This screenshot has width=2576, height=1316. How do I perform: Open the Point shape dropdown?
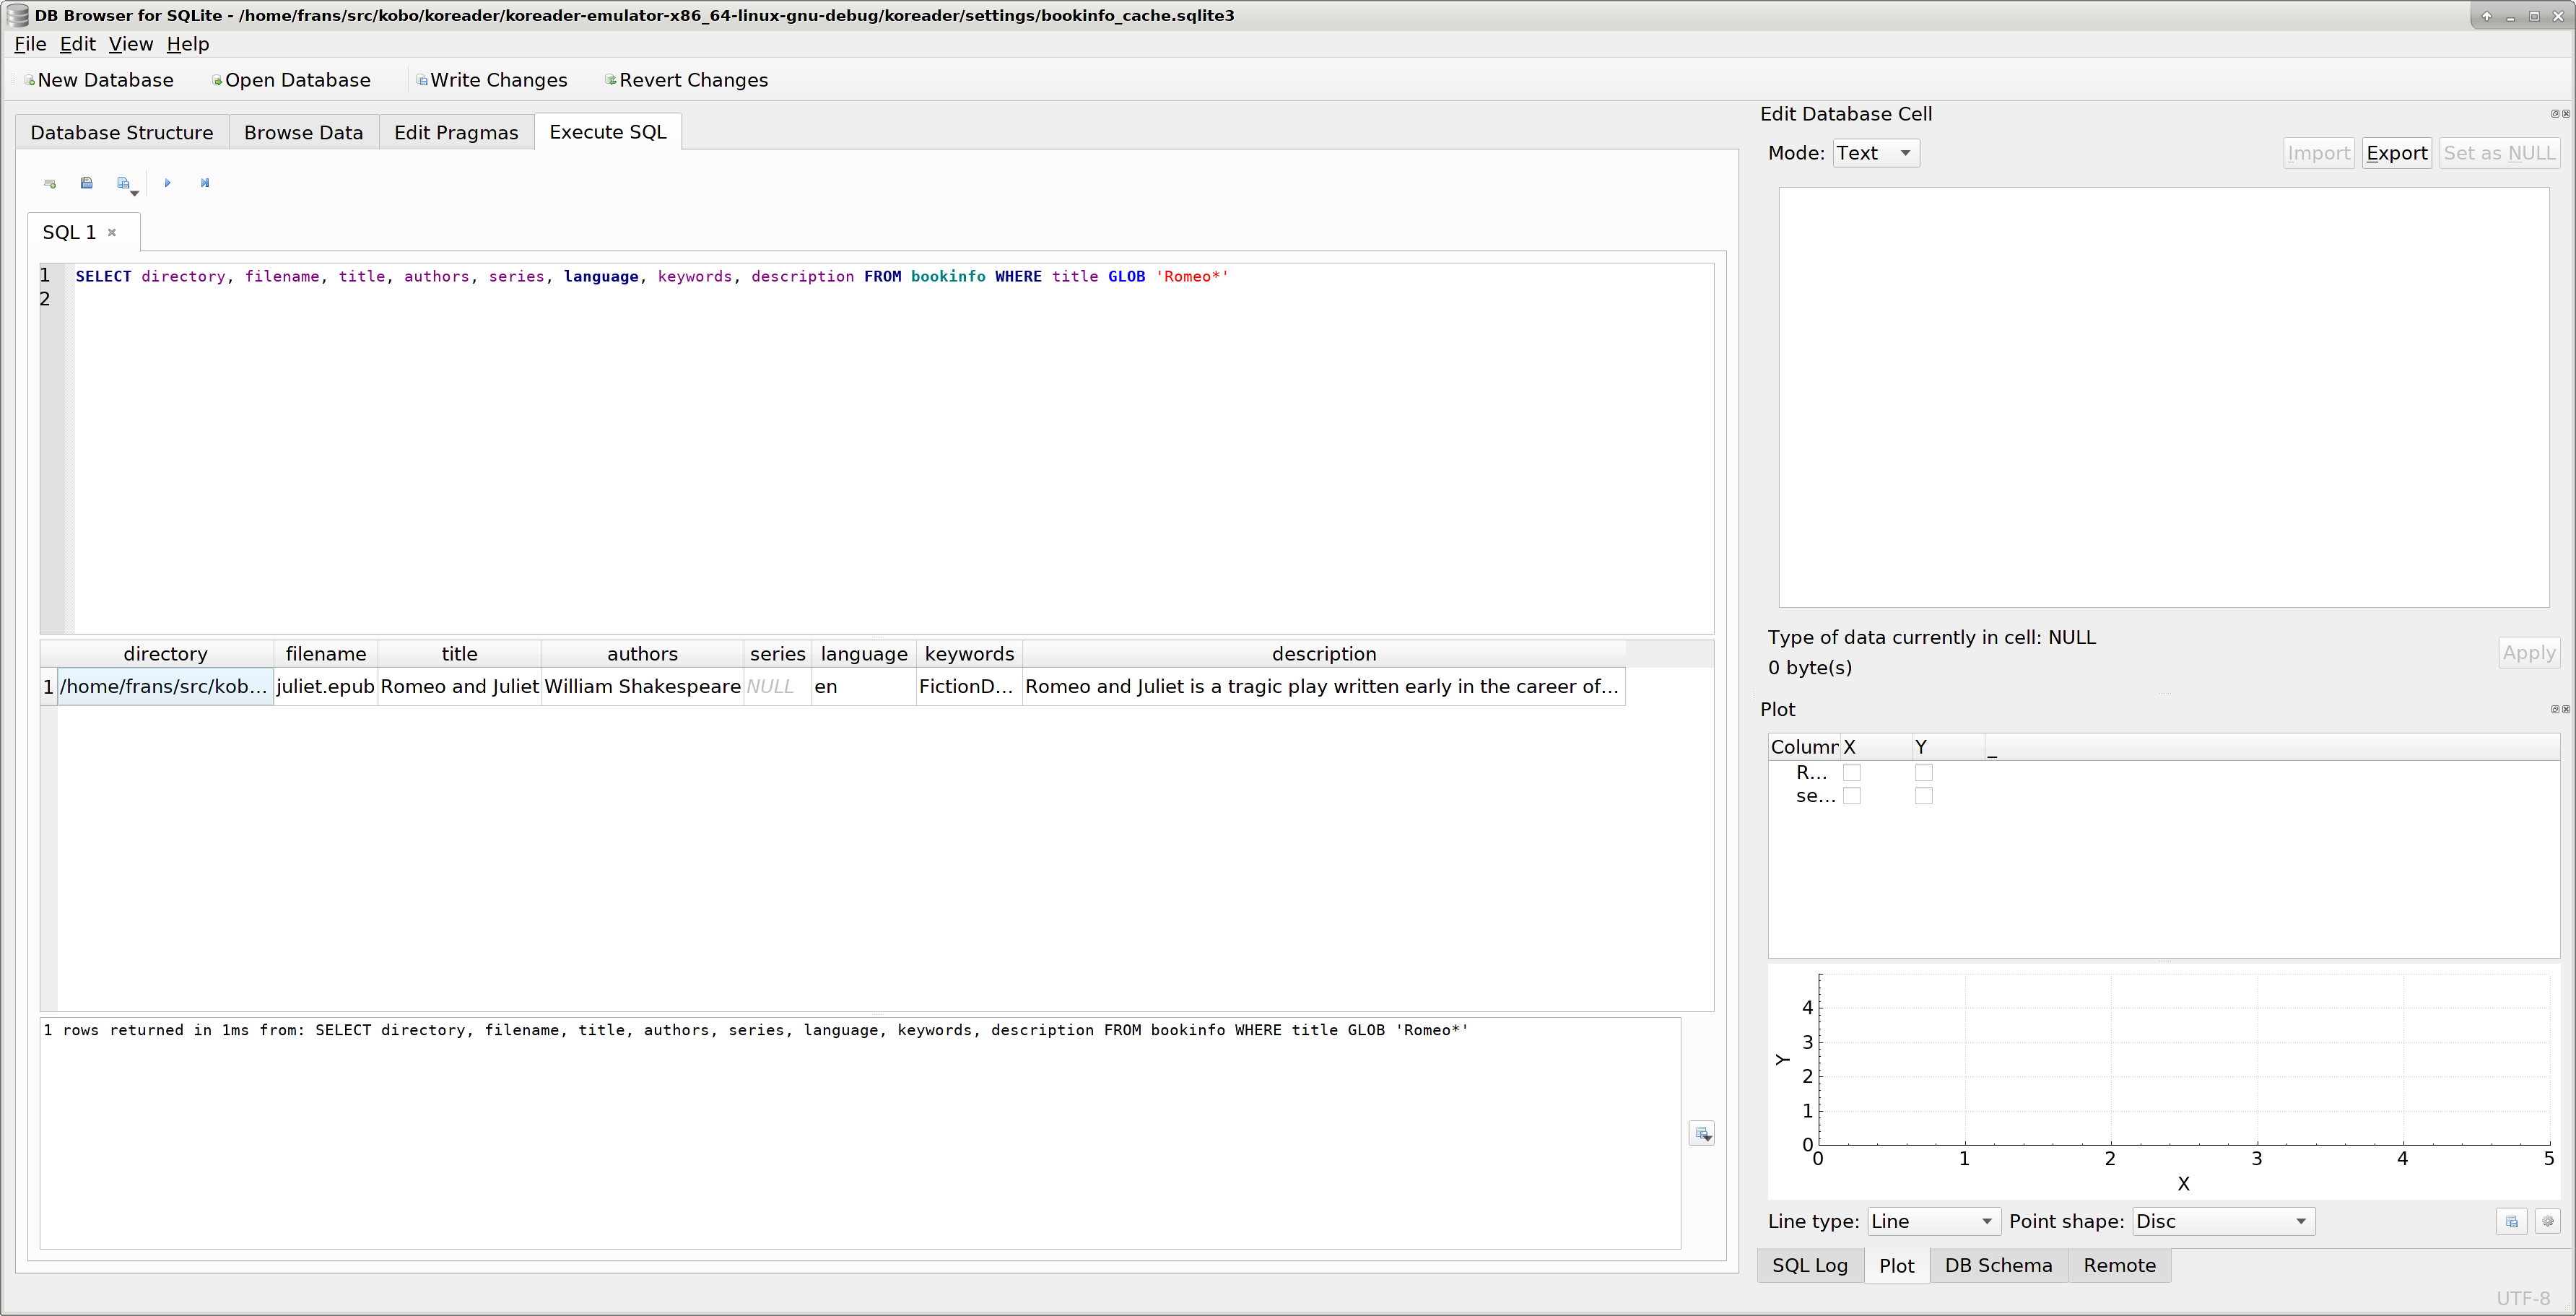coord(2222,1221)
